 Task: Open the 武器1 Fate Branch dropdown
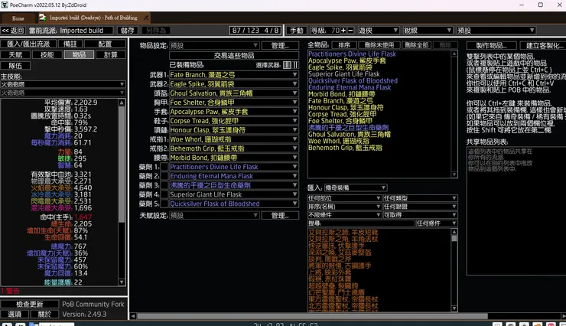[x=234, y=75]
